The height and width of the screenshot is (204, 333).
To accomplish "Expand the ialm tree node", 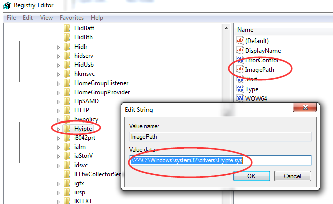I will pyautogui.click(x=59, y=147).
